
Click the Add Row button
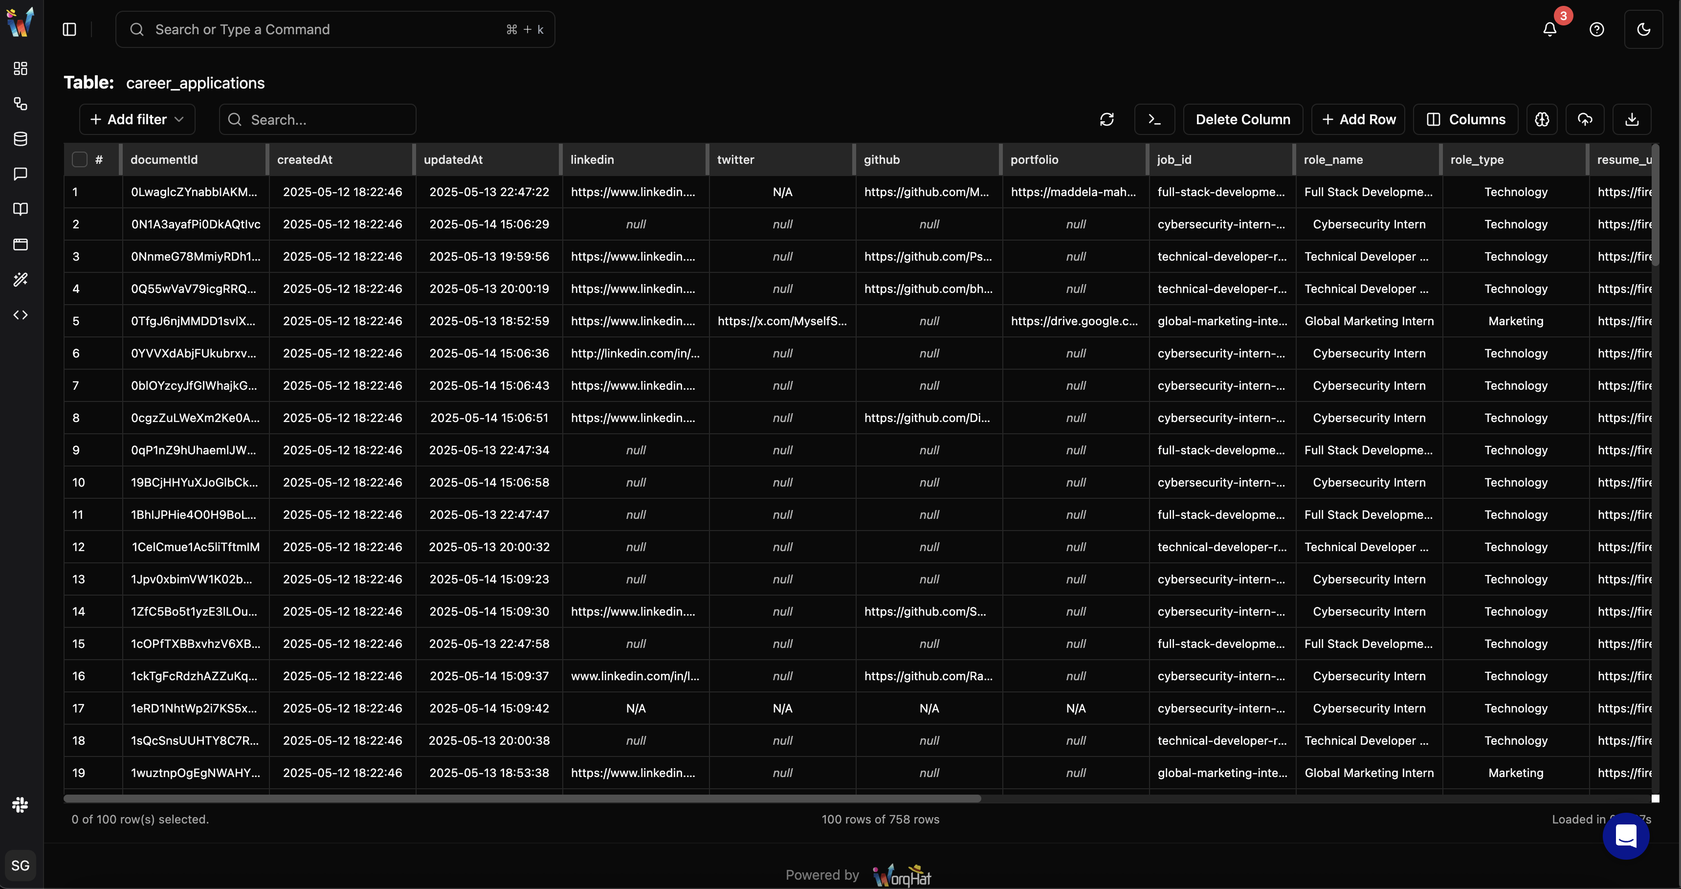pyautogui.click(x=1359, y=119)
